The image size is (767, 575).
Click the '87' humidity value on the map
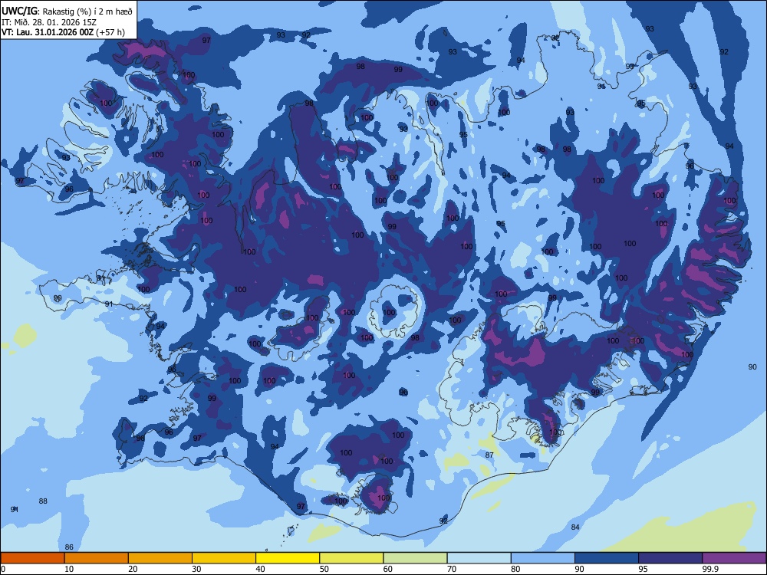point(489,455)
